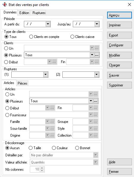Click the Fournisseur browse ellipsis button
This screenshot has height=177, width=134.
point(96,115)
